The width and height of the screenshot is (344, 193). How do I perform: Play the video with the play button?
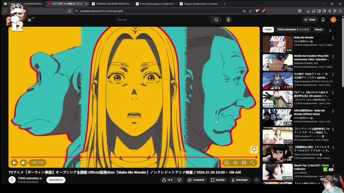14,162
